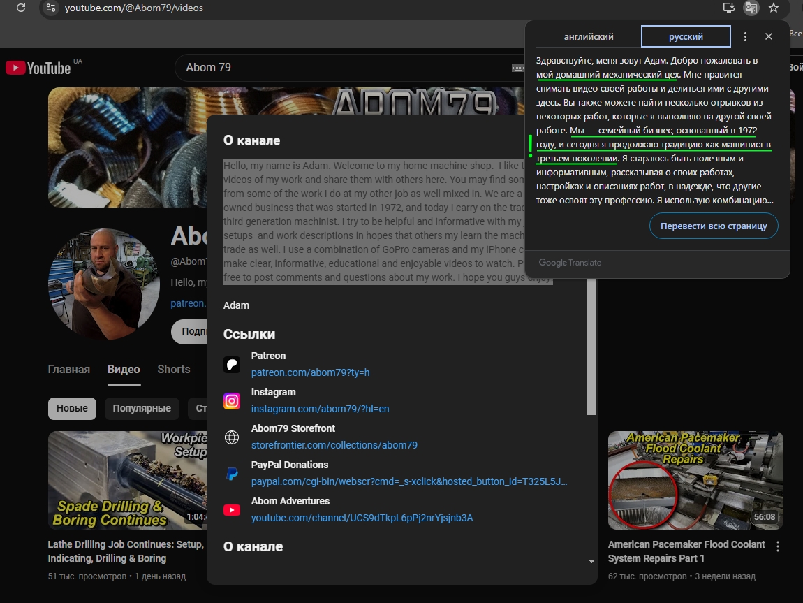Open the patreon.com/abom79?ty=h link
This screenshot has width=803, height=603.
(310, 372)
